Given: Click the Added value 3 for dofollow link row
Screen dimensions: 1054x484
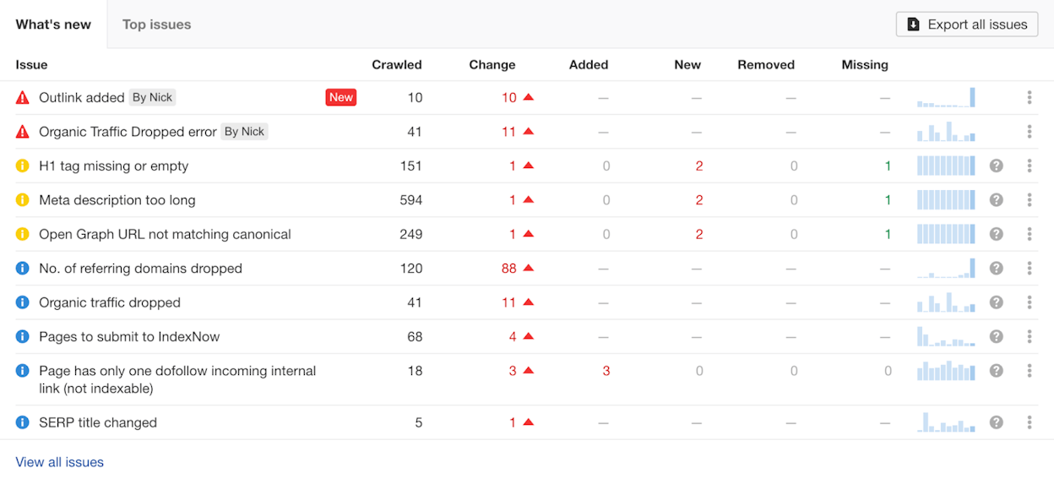Looking at the screenshot, I should click(606, 371).
